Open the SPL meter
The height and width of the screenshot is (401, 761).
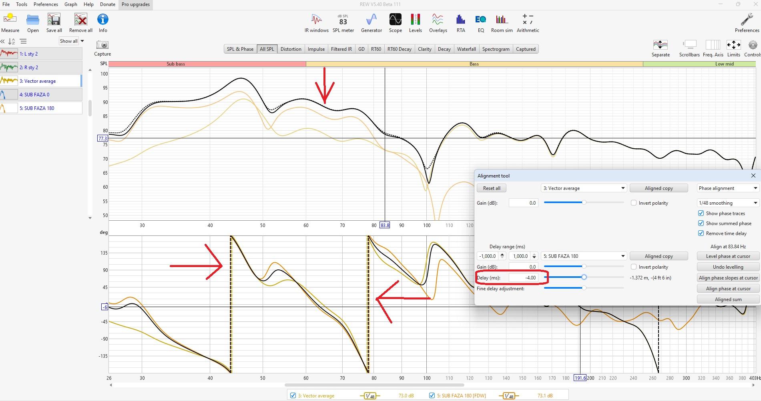tap(343, 23)
